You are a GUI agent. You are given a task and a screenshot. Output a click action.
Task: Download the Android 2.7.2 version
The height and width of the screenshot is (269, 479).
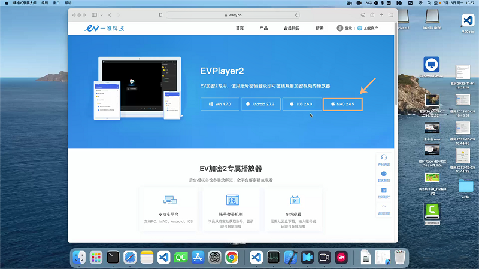[x=260, y=104]
